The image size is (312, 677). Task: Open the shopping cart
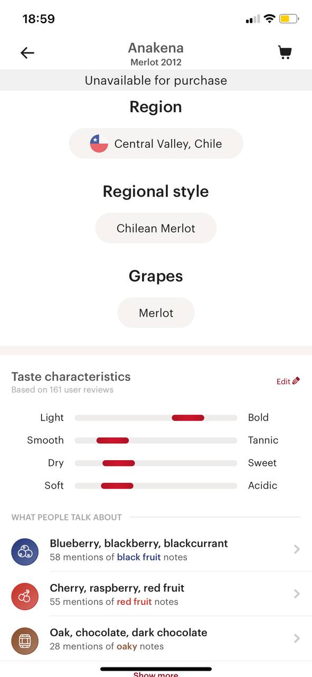(285, 52)
